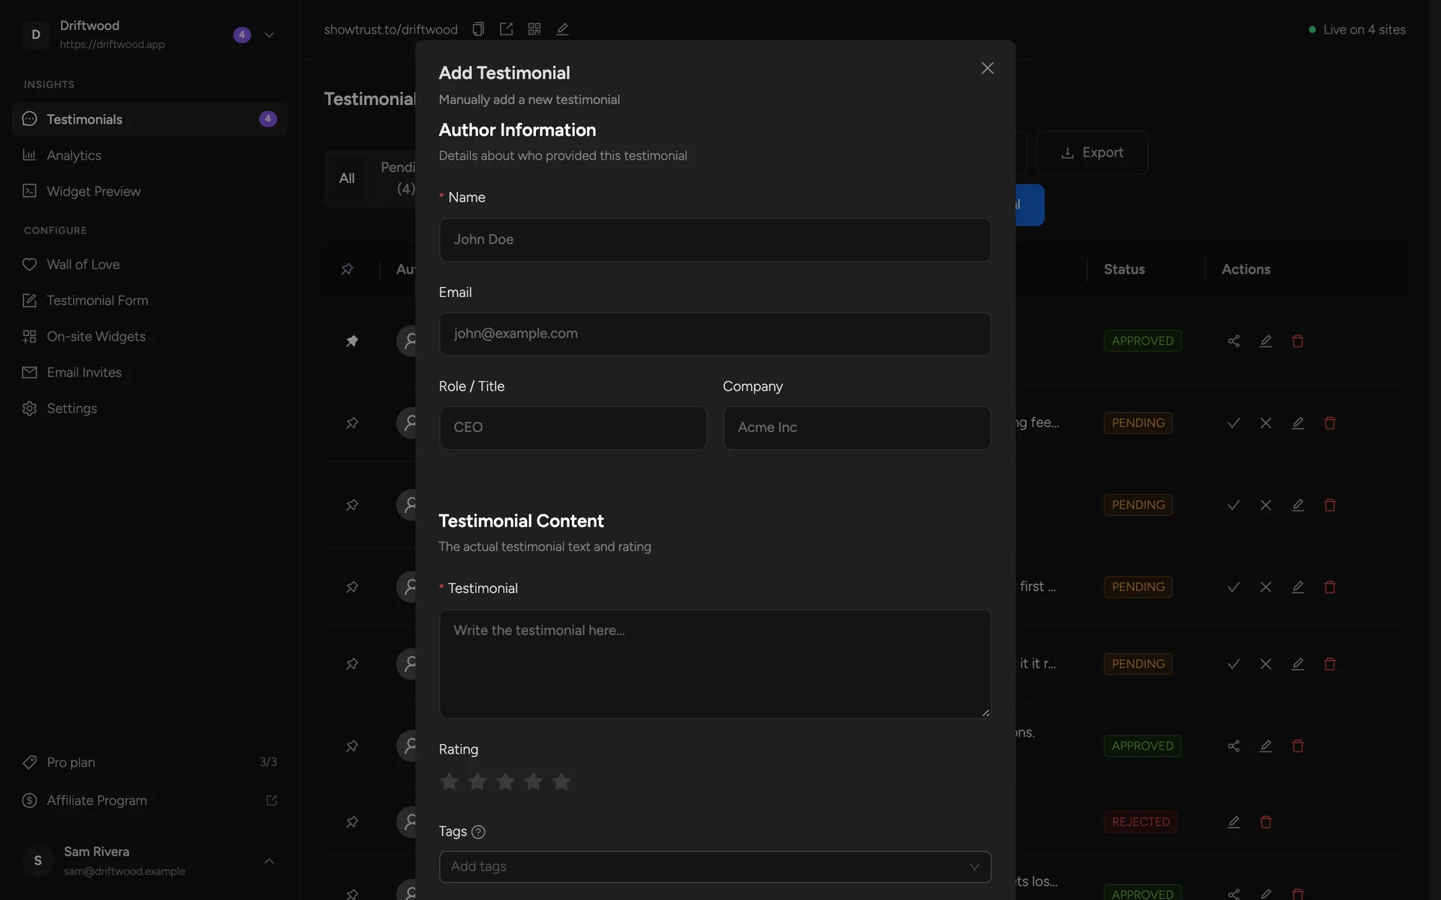Unpin the pinned first testimonial row

click(351, 341)
